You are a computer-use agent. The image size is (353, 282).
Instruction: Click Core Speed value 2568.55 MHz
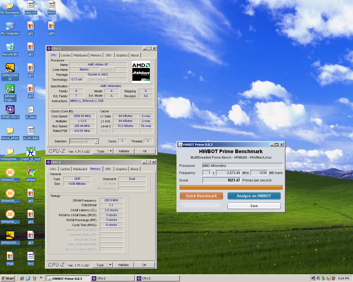tap(82, 116)
